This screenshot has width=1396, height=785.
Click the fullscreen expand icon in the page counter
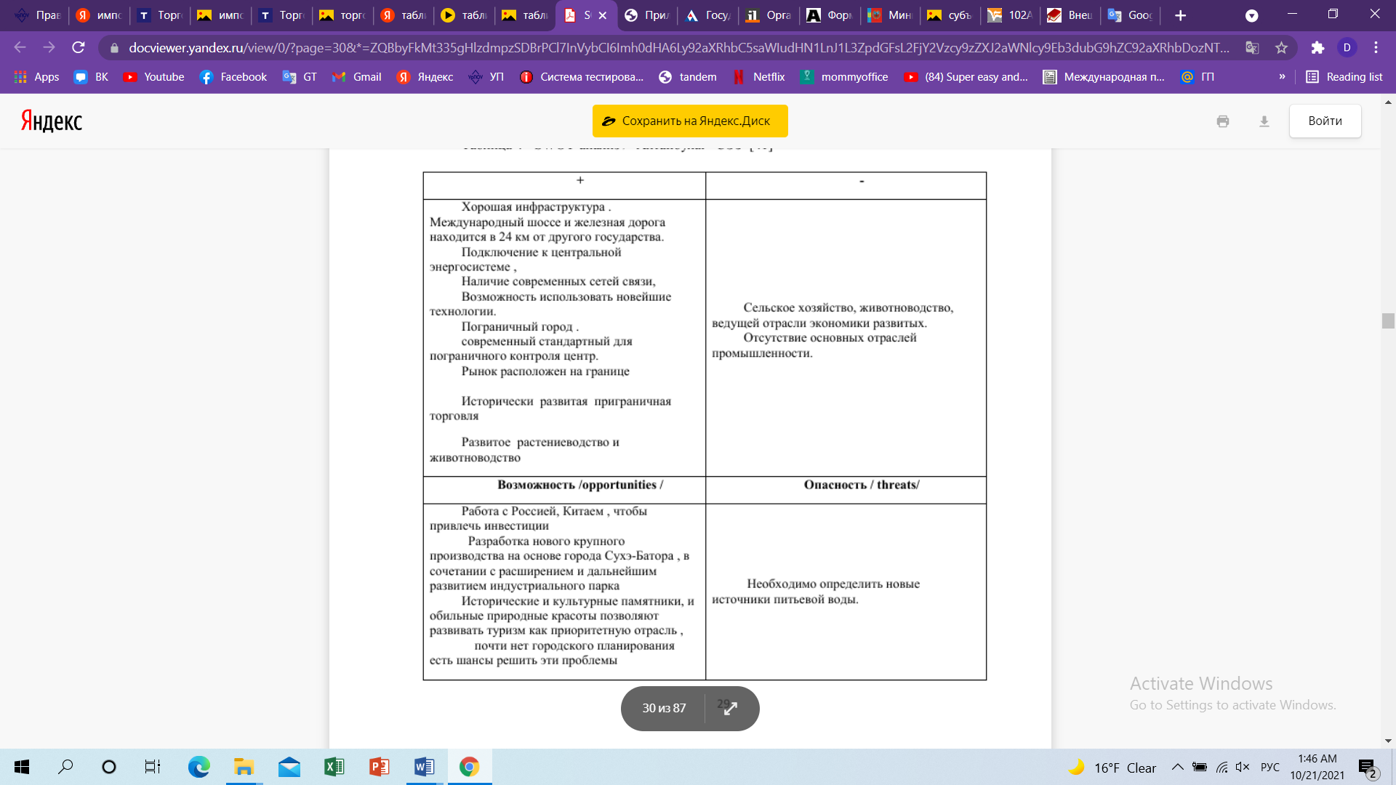click(x=731, y=708)
